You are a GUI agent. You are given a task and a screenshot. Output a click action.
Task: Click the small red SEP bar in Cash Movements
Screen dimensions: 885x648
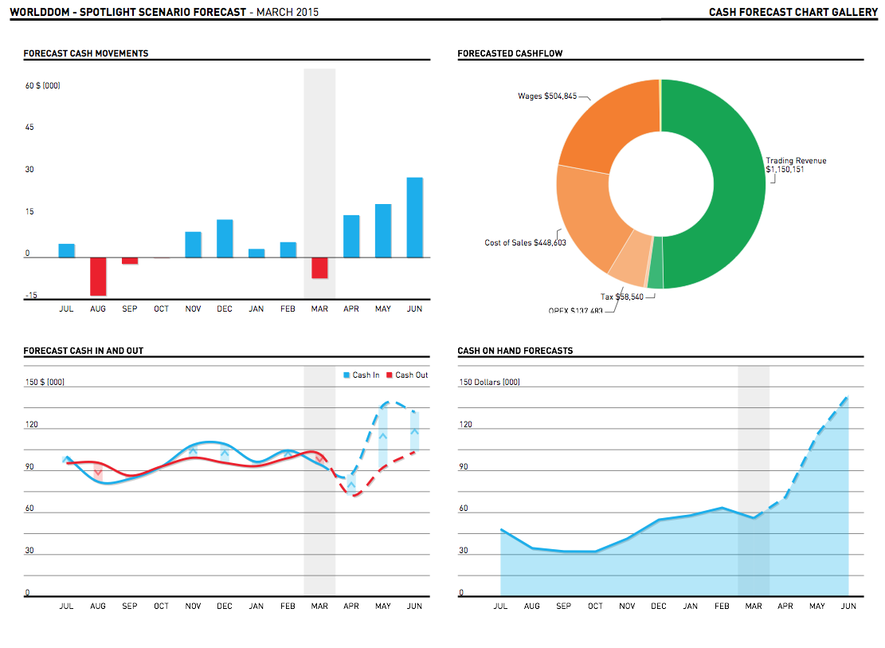pos(130,261)
